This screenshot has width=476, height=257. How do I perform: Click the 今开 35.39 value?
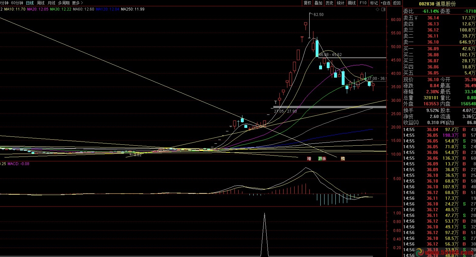470,80
